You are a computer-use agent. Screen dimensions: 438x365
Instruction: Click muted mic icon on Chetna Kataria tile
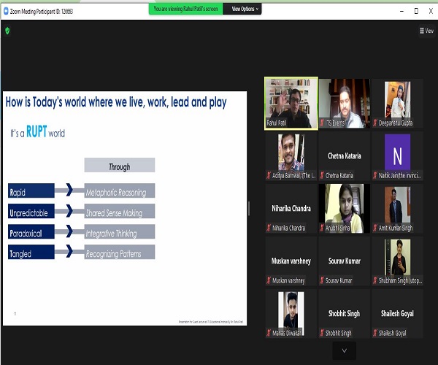click(x=322, y=175)
